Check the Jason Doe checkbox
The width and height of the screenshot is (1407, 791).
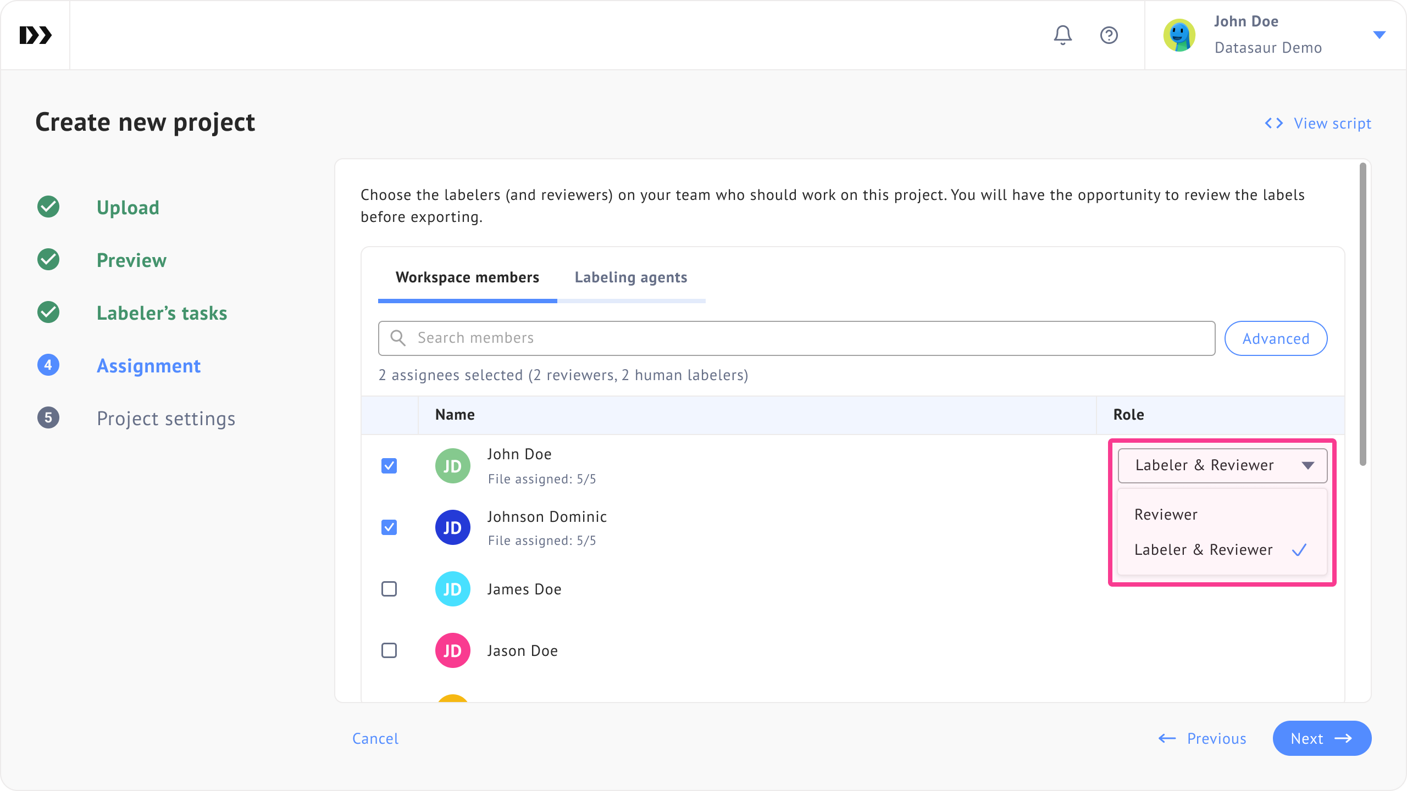tap(389, 650)
